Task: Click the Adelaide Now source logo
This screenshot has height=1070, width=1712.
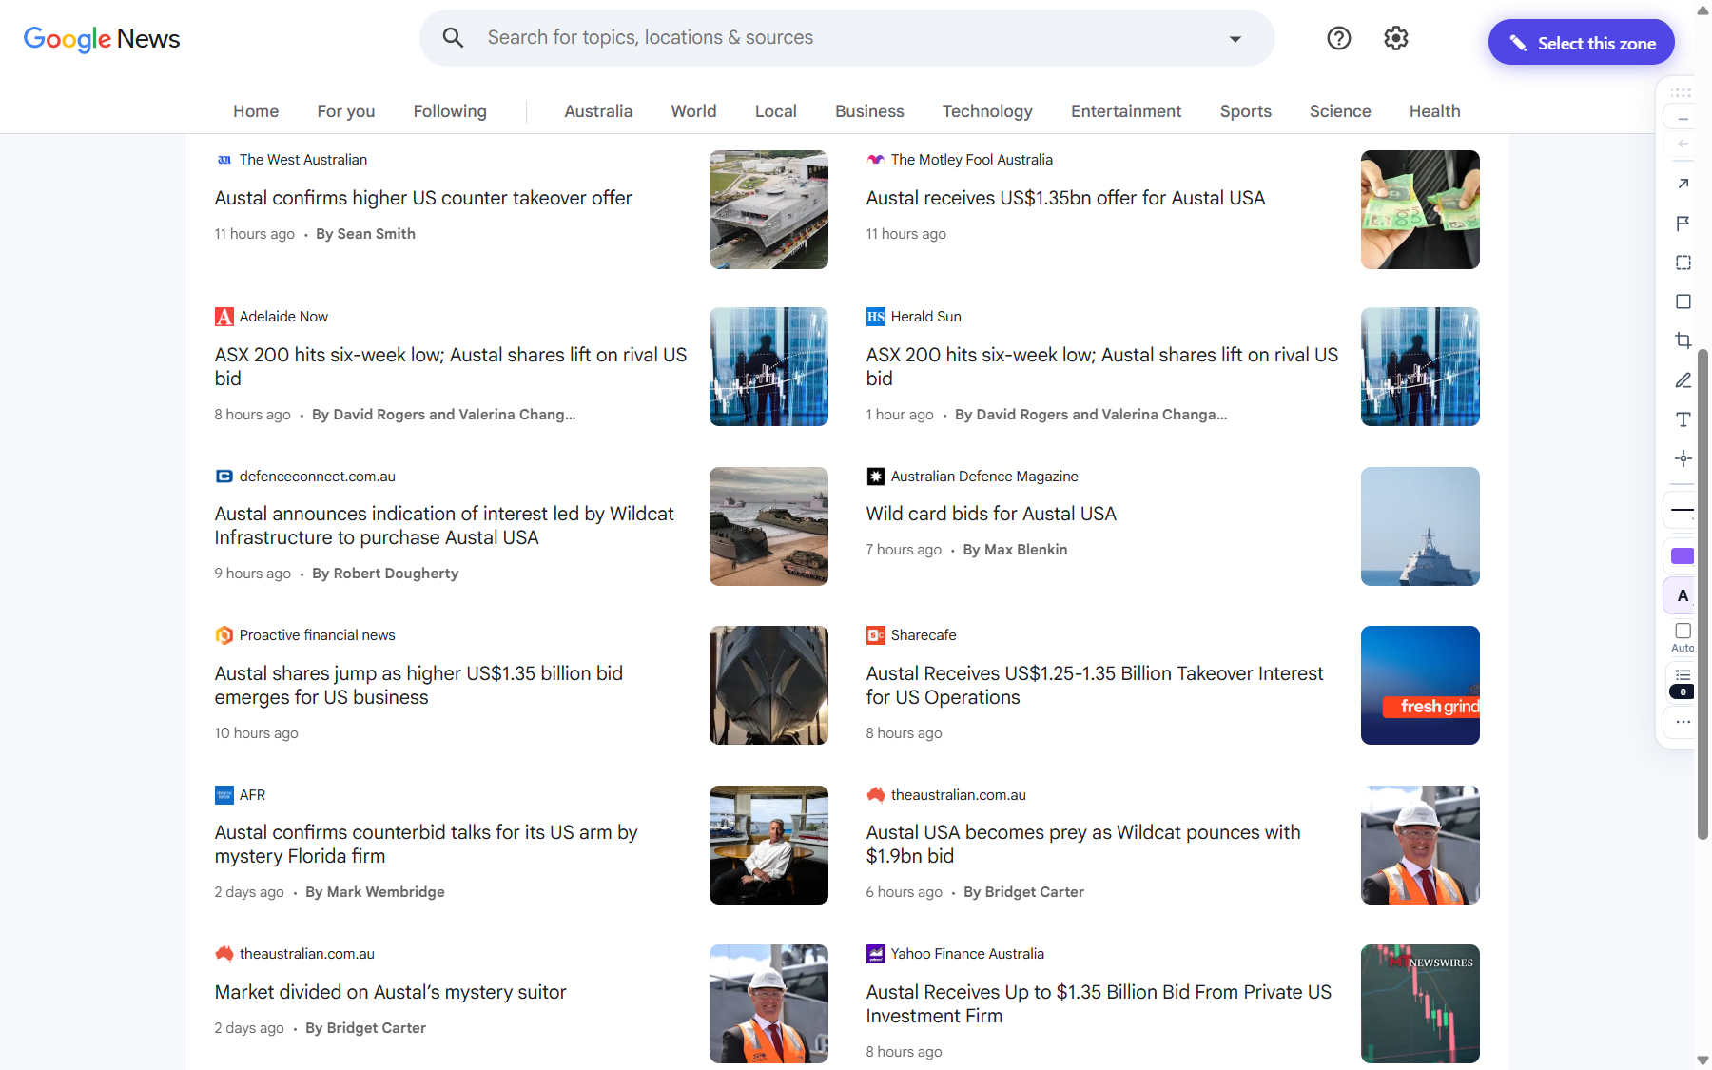Action: 224,317
